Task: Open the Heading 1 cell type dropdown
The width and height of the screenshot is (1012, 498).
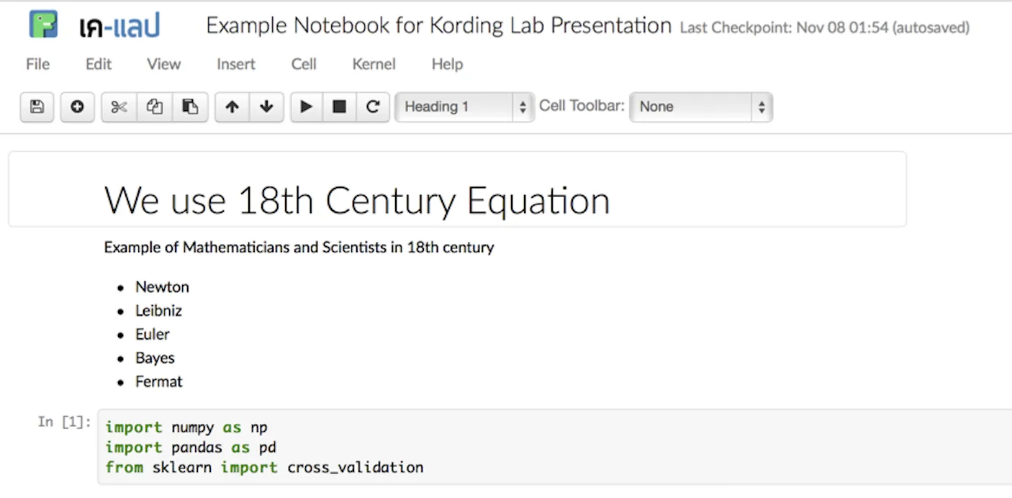Action: tap(465, 107)
